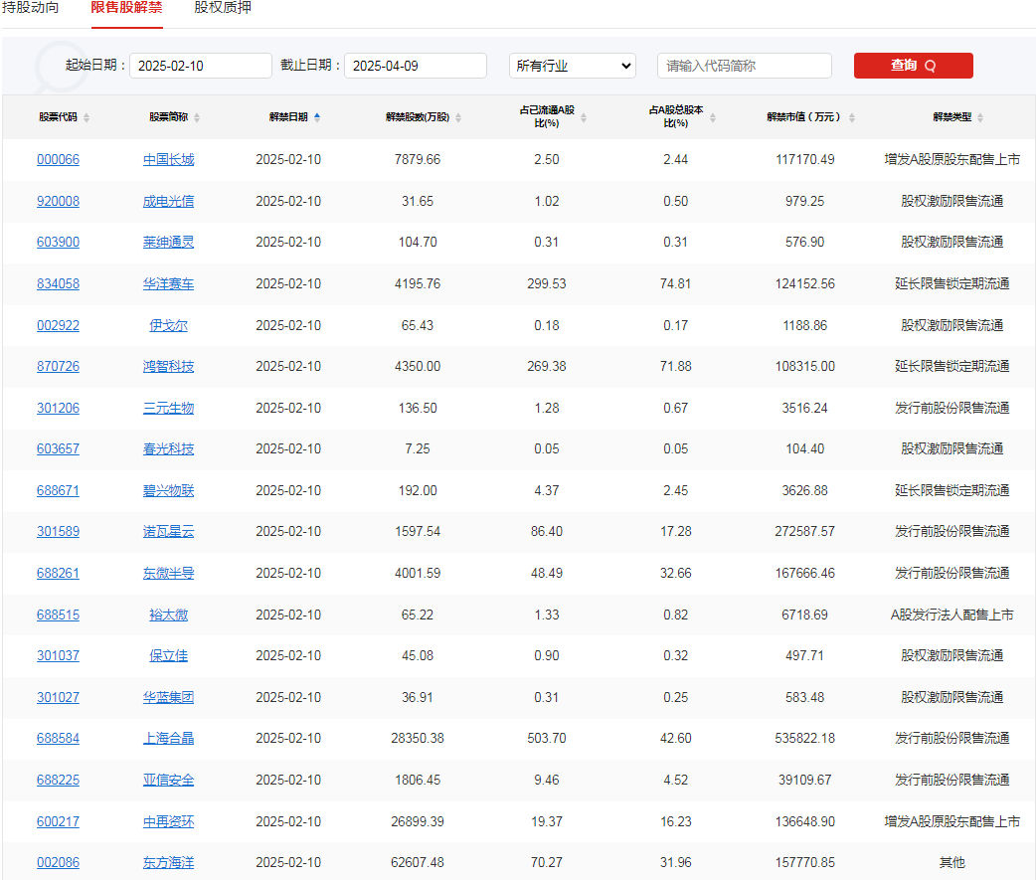Click the 请输入代码简称 input field
The height and width of the screenshot is (880, 1036).
tap(744, 66)
